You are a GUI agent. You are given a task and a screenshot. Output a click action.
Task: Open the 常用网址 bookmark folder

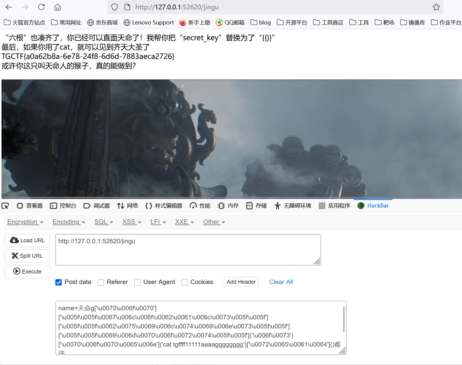66,22
